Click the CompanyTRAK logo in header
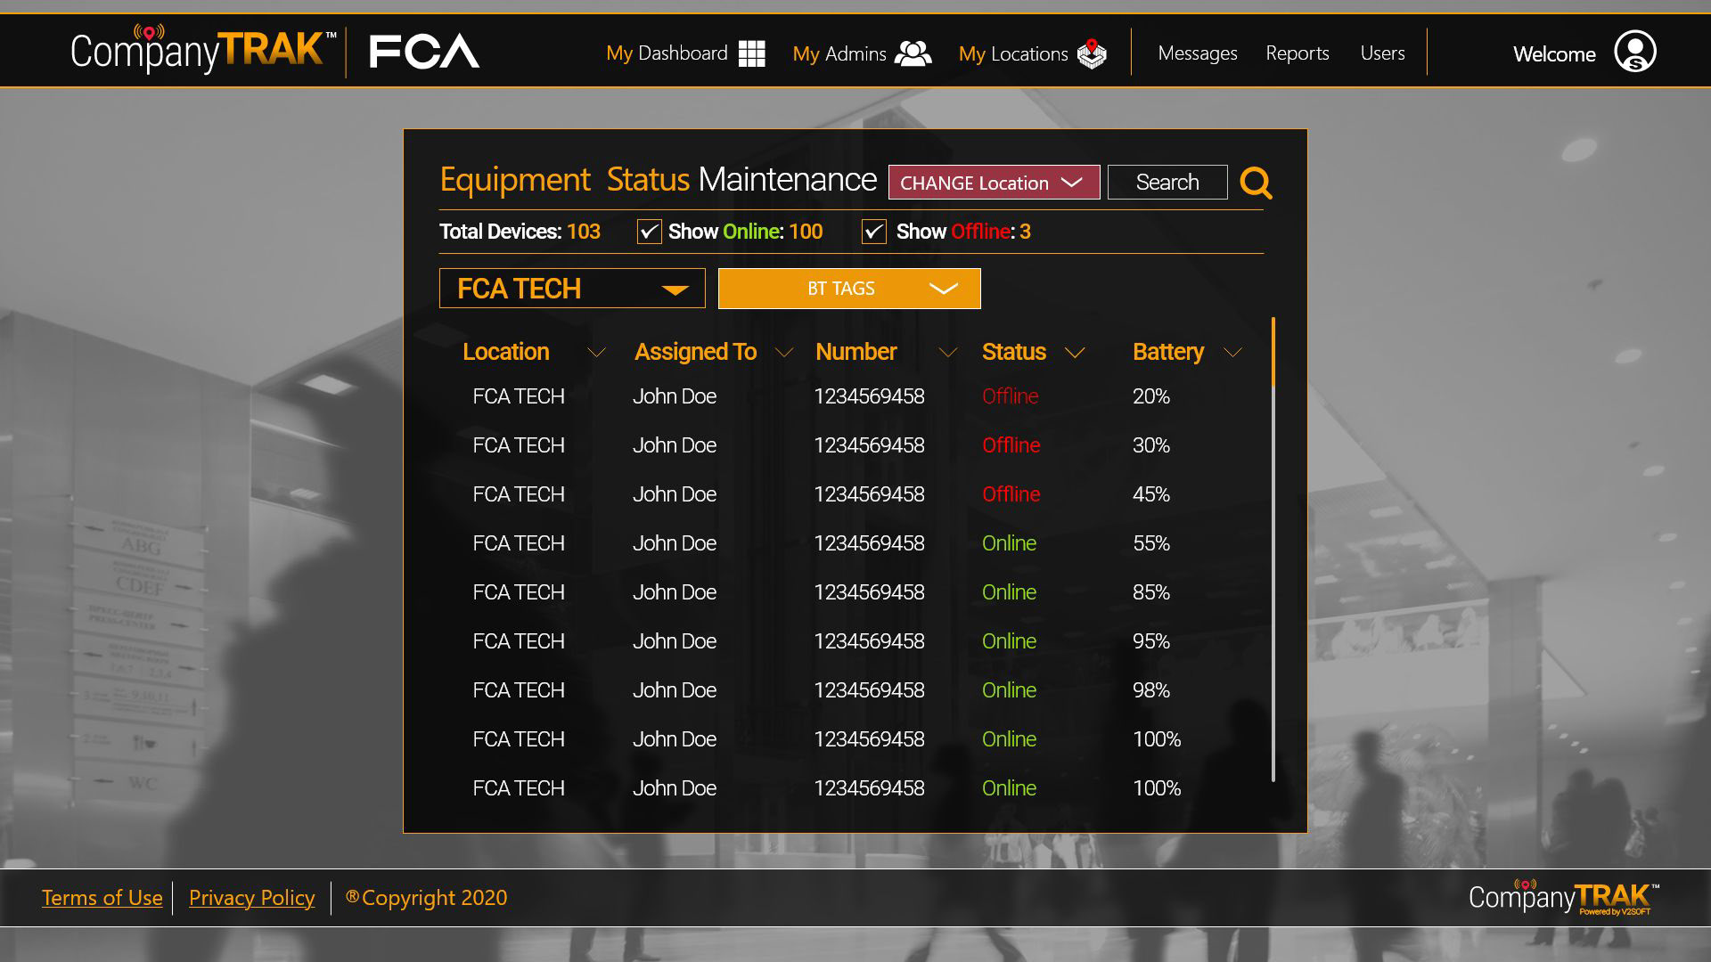1711x962 pixels. (203, 50)
